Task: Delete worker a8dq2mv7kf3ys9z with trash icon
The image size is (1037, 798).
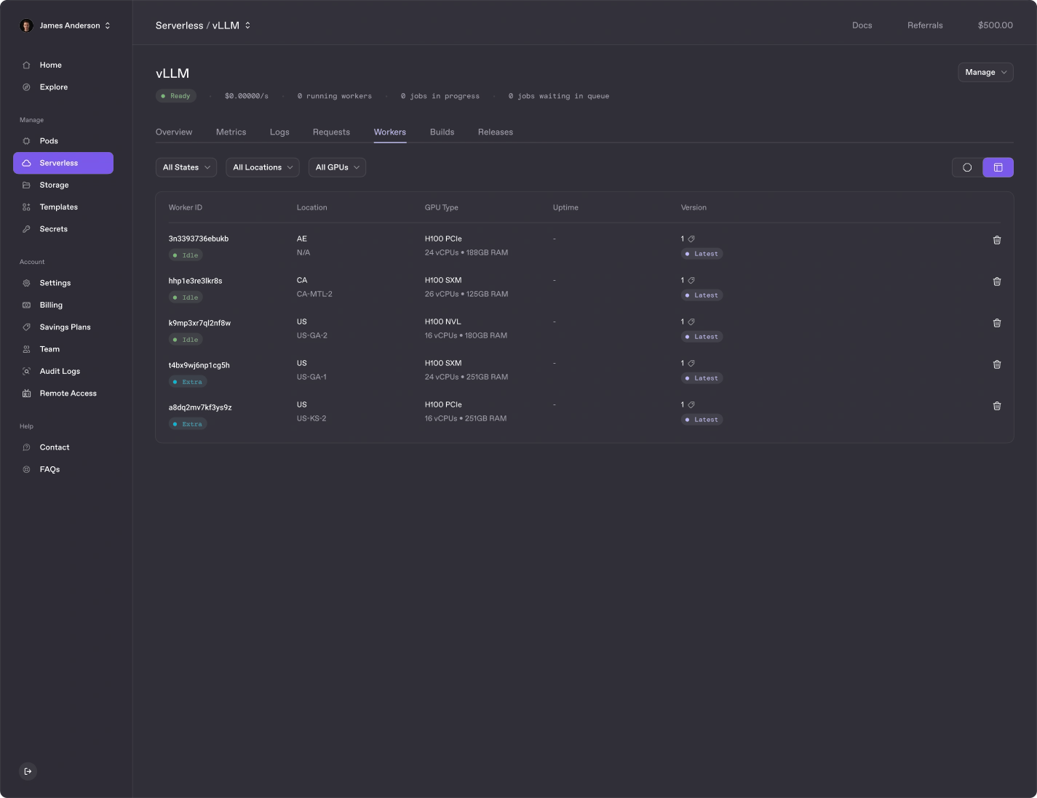Action: 997,406
